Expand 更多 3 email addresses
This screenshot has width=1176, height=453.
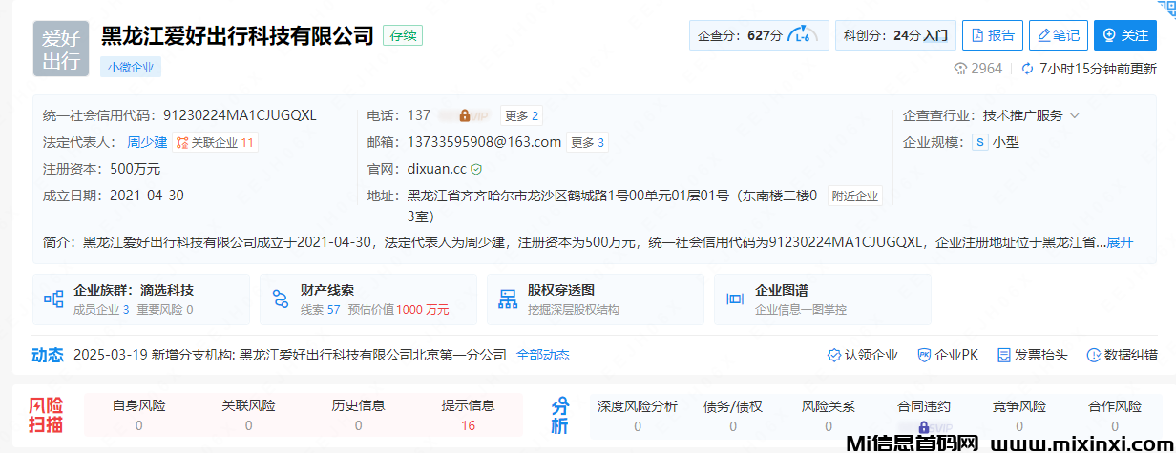click(x=587, y=142)
